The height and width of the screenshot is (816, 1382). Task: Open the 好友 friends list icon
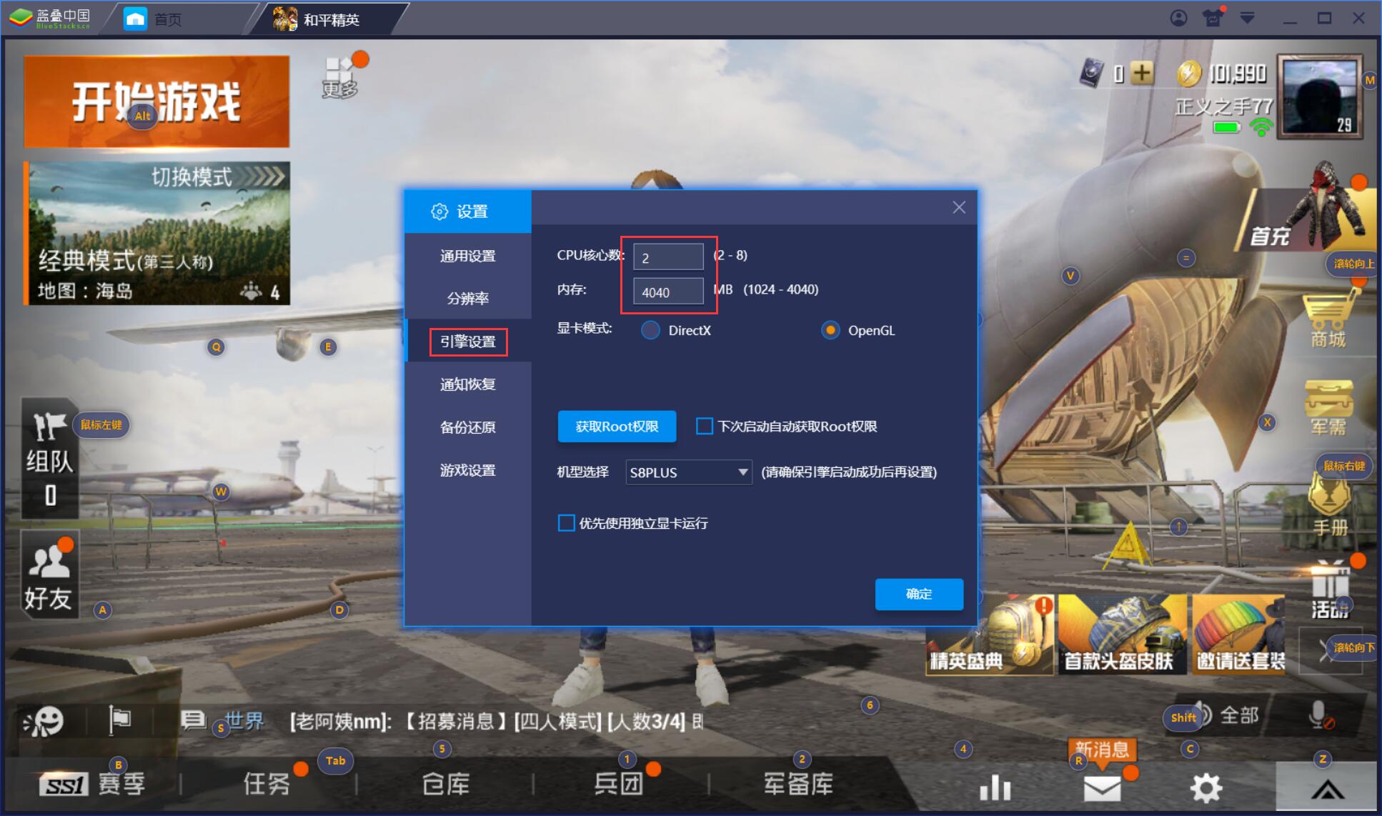[49, 575]
